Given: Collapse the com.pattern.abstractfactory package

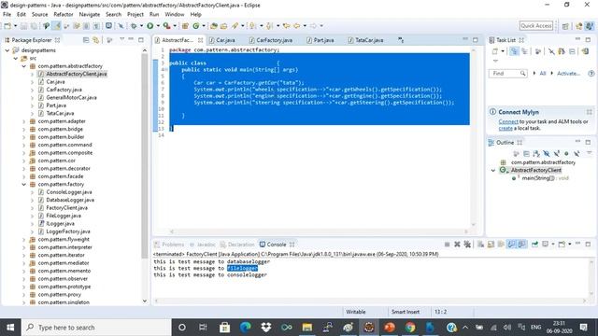Looking at the screenshot, I should pyautogui.click(x=24, y=66).
